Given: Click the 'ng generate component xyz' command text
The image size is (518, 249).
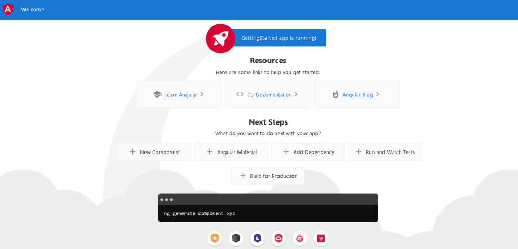Looking at the screenshot, I should 200,213.
